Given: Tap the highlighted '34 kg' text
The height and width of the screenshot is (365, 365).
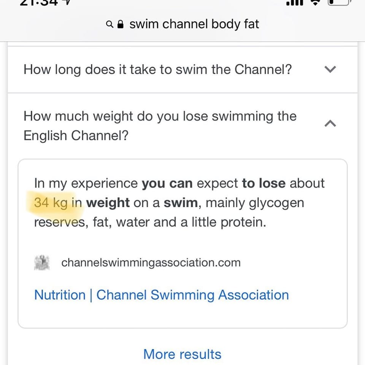Looking at the screenshot, I should pos(51,203).
